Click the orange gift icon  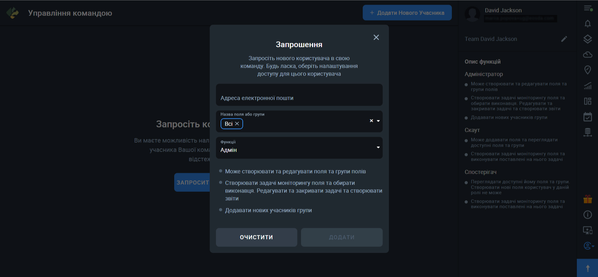pyautogui.click(x=587, y=199)
